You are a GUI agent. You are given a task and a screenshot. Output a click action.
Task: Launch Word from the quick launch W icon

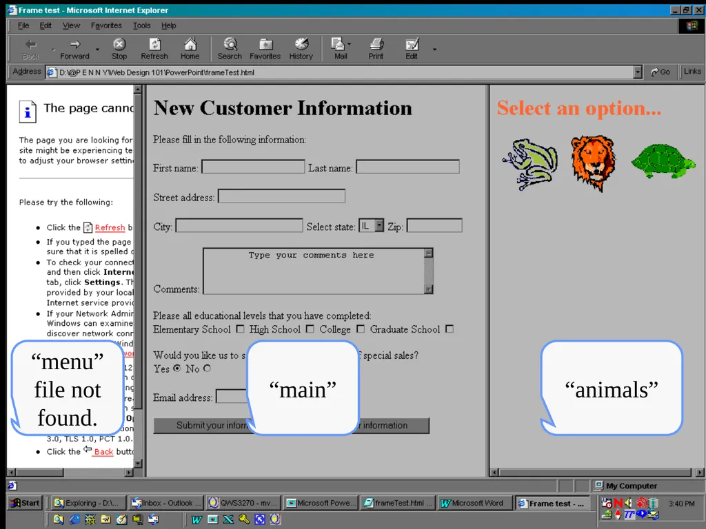pos(196,519)
